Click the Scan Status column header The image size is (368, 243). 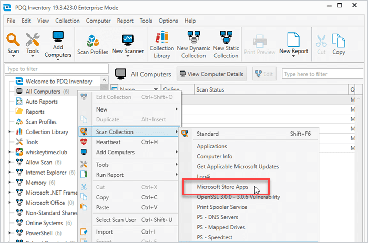271,89
